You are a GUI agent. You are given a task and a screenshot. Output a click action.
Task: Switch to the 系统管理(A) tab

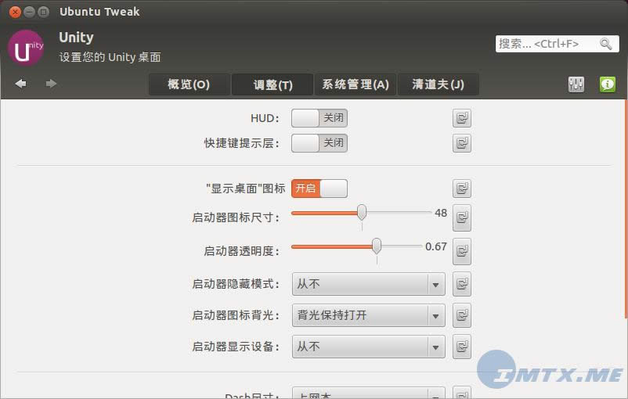point(356,84)
